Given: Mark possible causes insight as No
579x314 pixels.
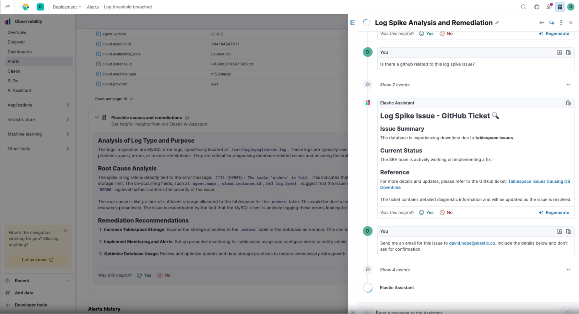Looking at the screenshot, I should 164,275.
